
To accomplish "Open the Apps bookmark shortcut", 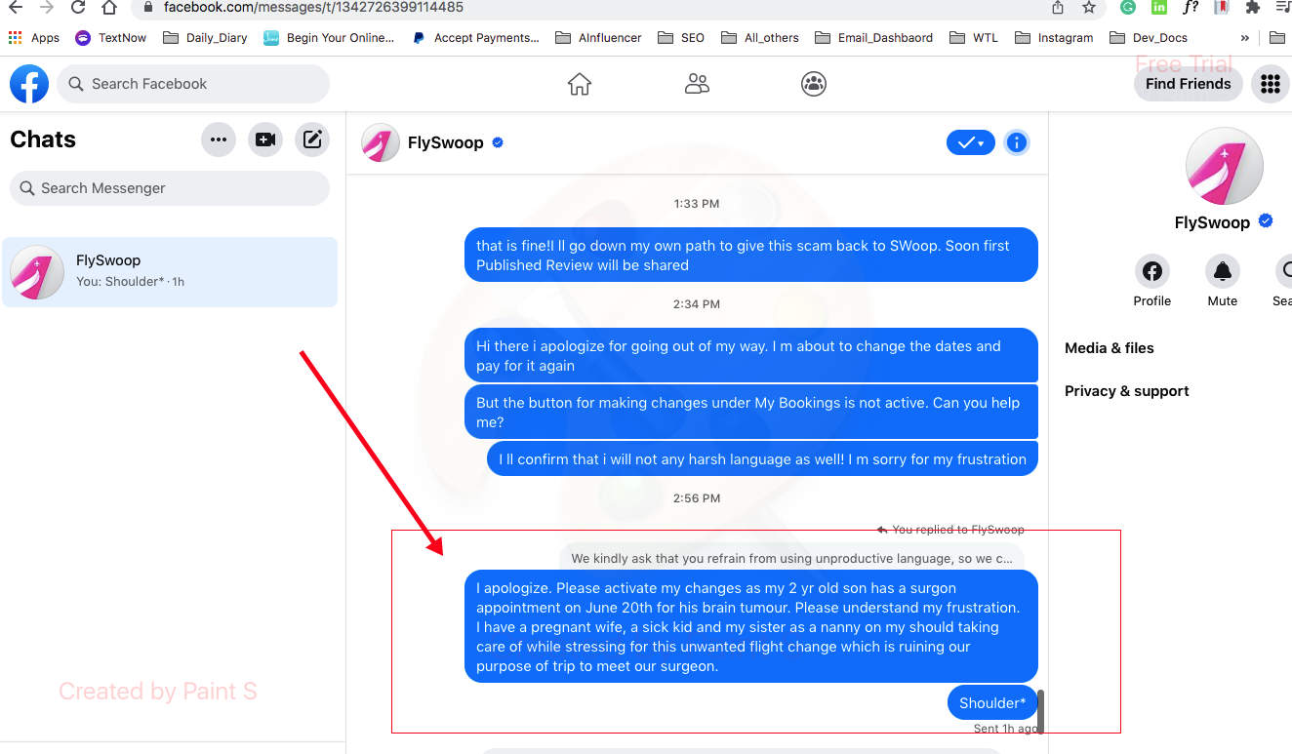I will click(34, 38).
